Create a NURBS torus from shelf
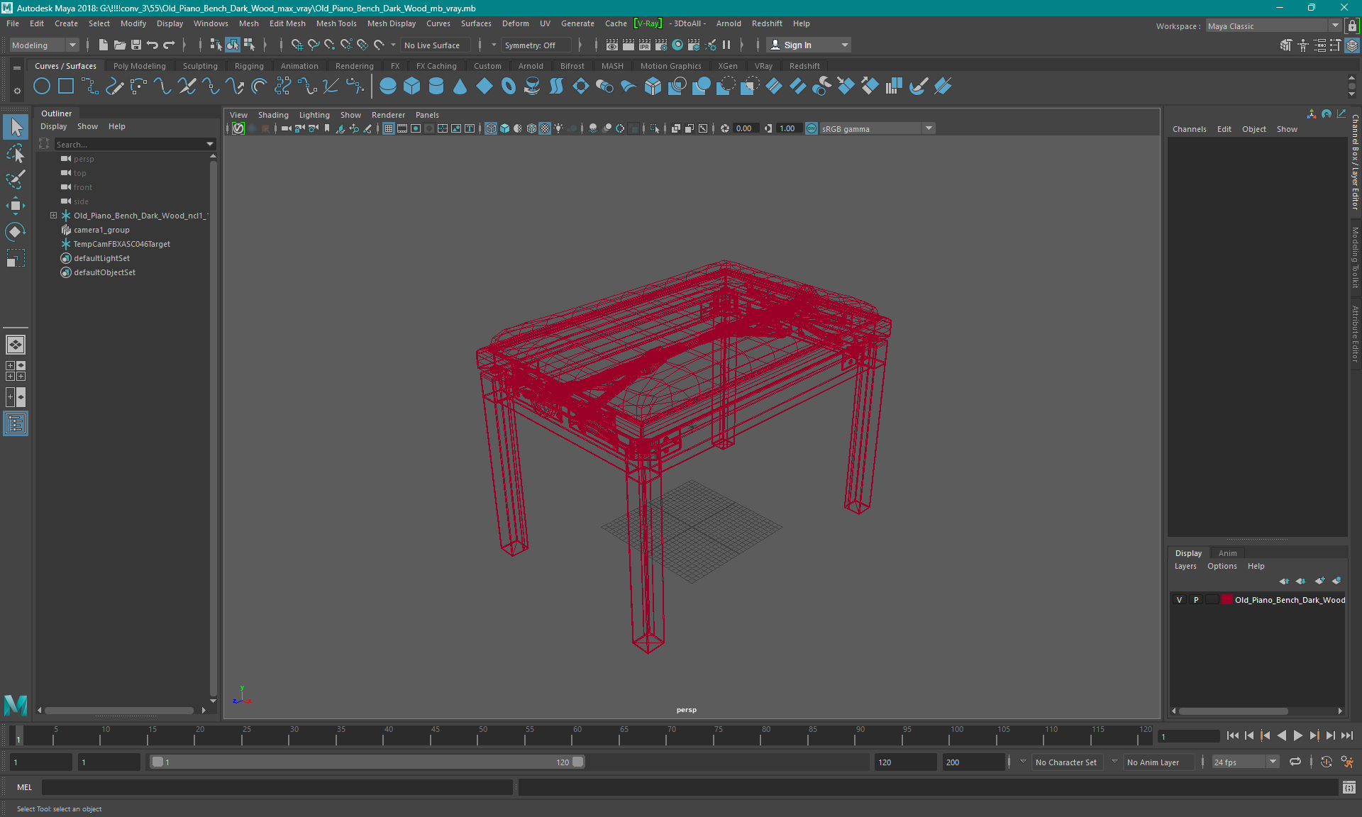 [509, 87]
